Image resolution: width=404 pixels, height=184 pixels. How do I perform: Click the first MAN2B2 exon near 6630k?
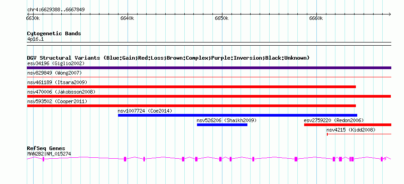[43, 159]
